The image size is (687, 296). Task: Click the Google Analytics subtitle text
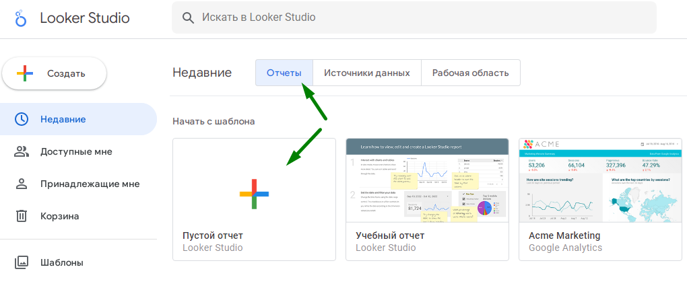(x=565, y=248)
